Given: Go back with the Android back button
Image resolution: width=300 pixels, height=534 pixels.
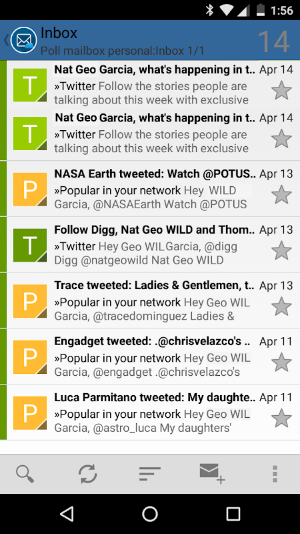Looking at the screenshot, I should (x=67, y=513).
